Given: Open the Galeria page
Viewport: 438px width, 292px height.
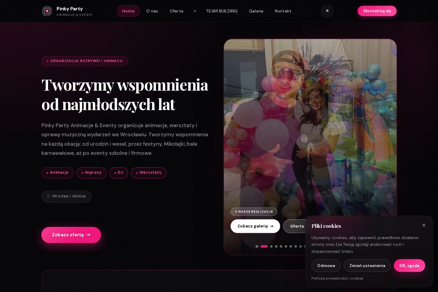Looking at the screenshot, I should click(256, 11).
